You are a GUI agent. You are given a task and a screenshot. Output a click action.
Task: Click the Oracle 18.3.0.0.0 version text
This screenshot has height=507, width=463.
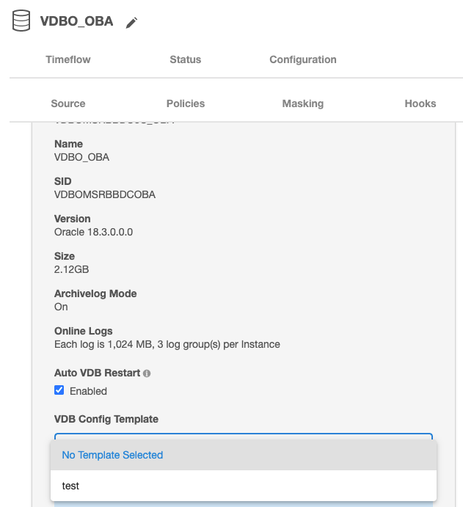click(93, 232)
